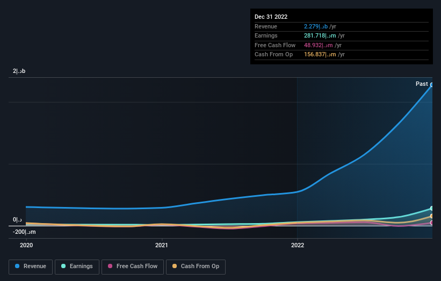441x281 pixels.
Task: Click the Revenue end-point marker on chart
Action: [432, 85]
